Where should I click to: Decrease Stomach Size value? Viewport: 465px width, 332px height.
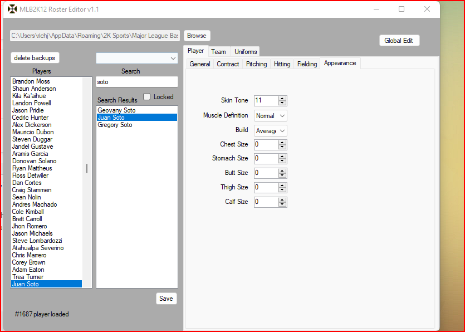click(282, 161)
